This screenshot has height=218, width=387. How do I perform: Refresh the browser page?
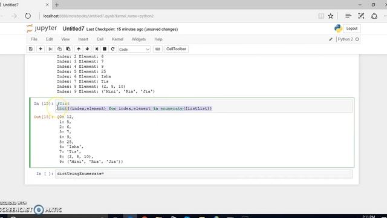tap(28, 16)
